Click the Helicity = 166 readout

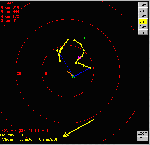(13, 135)
